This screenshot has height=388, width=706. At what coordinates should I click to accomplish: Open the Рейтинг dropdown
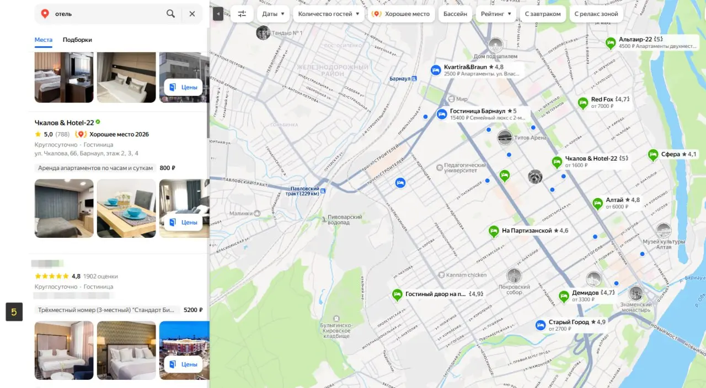(495, 14)
